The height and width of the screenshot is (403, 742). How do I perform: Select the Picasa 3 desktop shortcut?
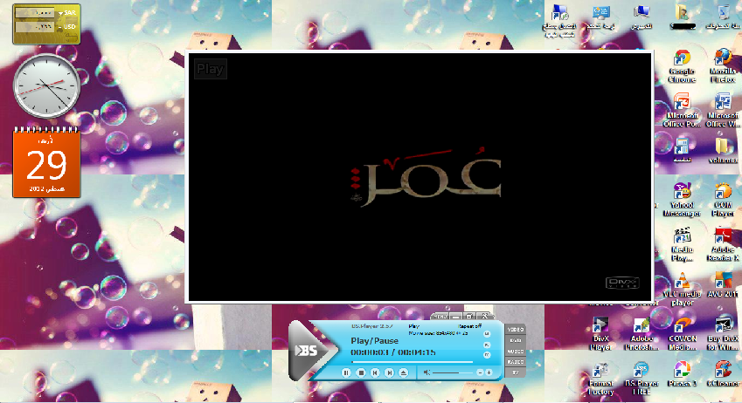pos(682,375)
